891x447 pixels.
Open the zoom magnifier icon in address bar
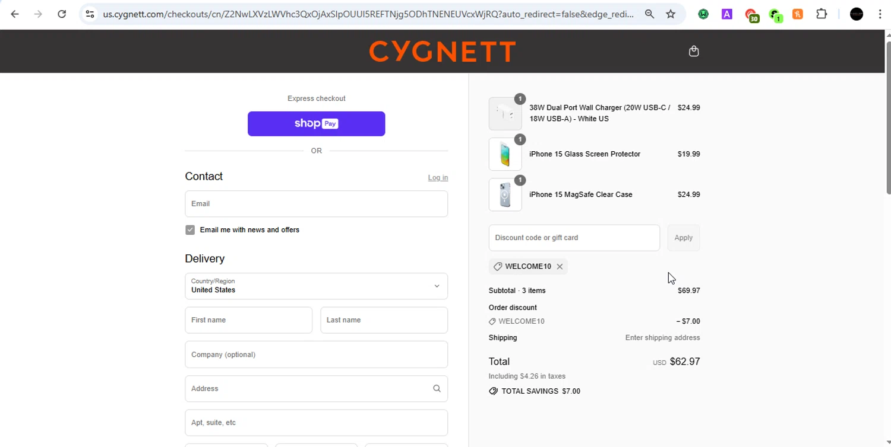point(649,14)
